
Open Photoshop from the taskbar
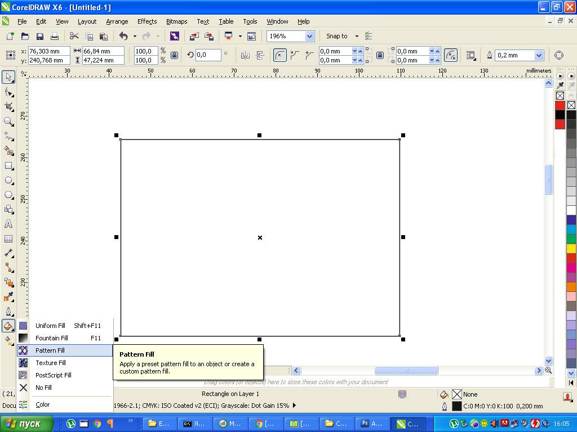point(372,424)
